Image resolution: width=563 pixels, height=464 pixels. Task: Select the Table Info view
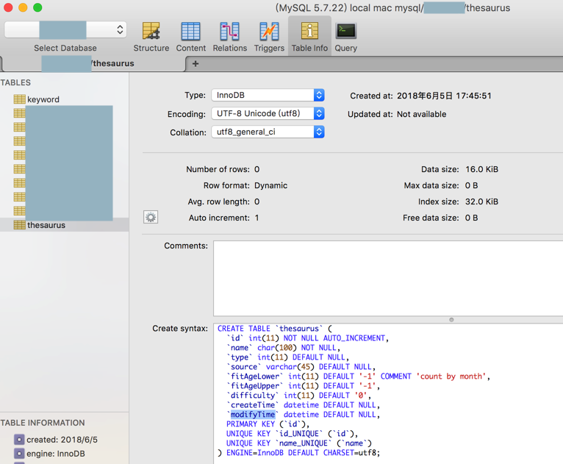(309, 37)
